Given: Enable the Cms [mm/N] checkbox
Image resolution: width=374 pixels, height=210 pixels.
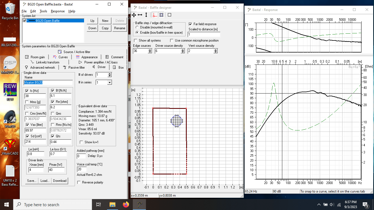Looking at the screenshot, I should (x=27, y=113).
